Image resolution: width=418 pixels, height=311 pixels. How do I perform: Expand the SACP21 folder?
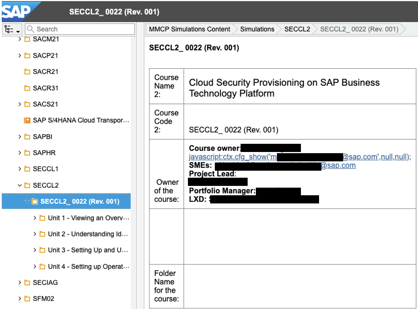pos(20,56)
